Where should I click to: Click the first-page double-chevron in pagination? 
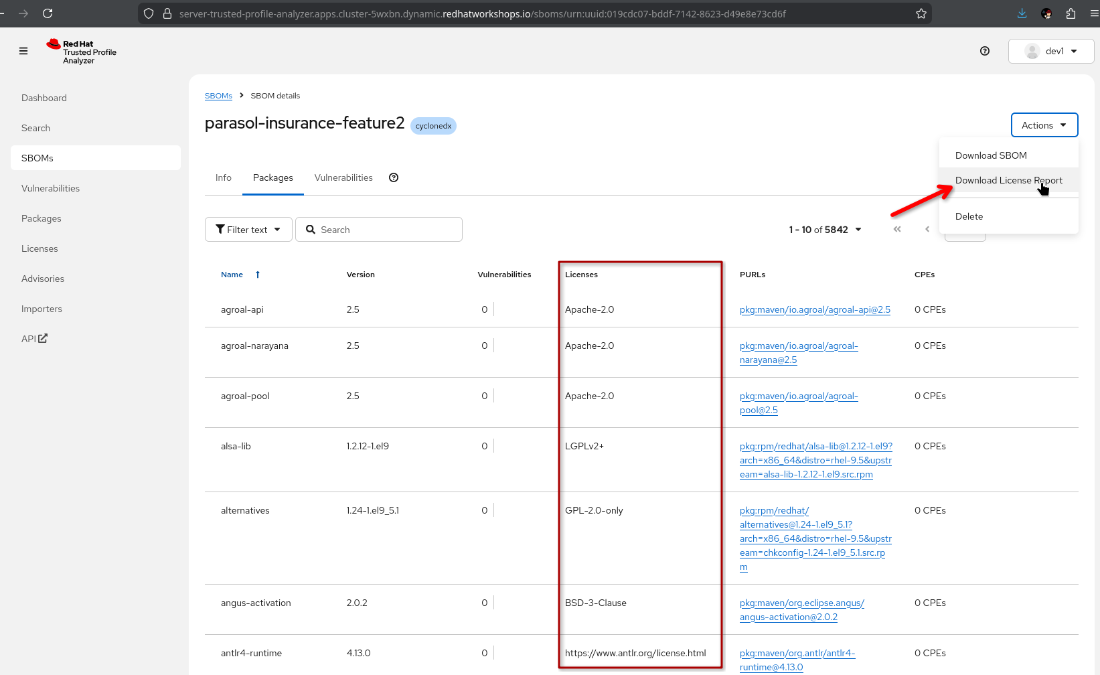(896, 229)
